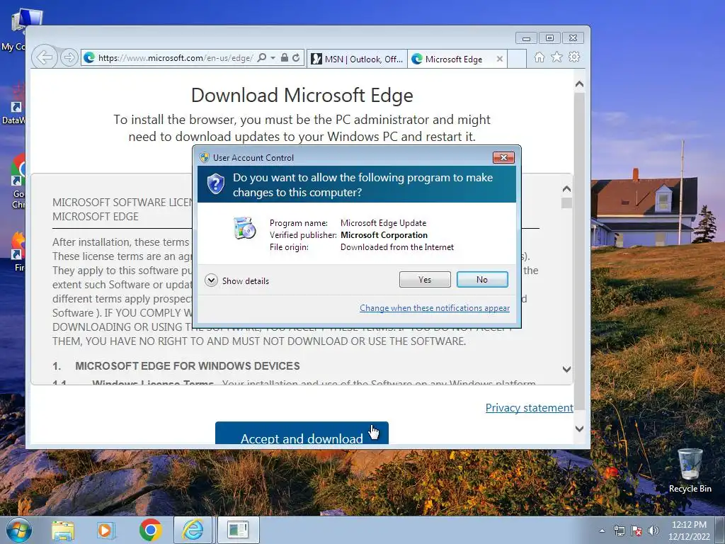Launch Windows Media Player from taskbar
The image size is (725, 544).
click(x=105, y=530)
